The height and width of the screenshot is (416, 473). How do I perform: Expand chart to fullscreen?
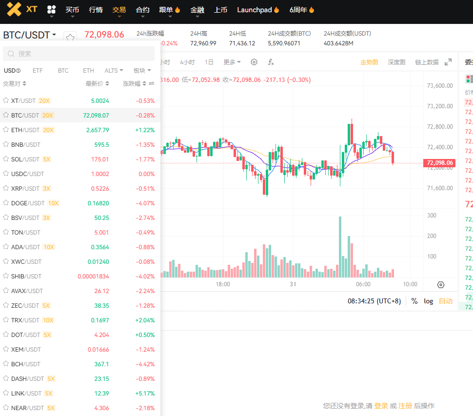[x=448, y=62]
